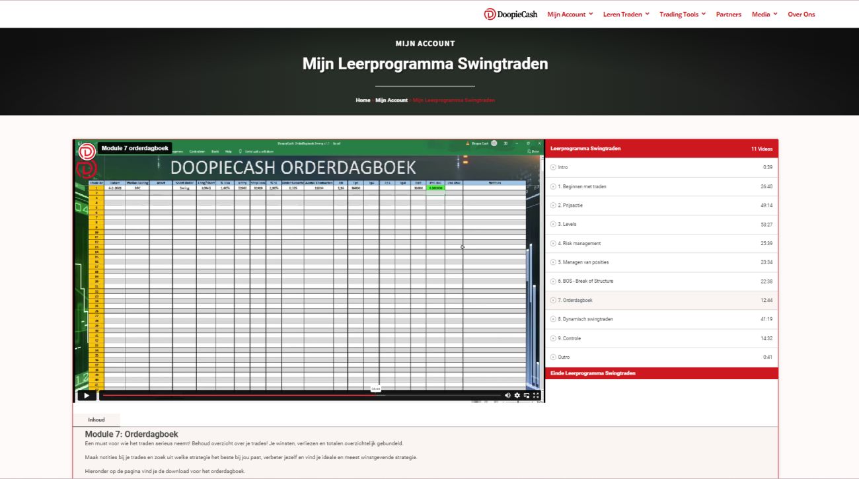Open 6. BOS - Break of Structure lesson
The image size is (859, 479).
pos(661,281)
